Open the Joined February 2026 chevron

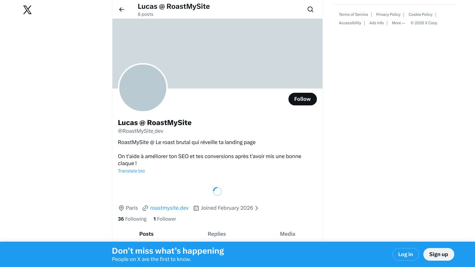click(257, 208)
